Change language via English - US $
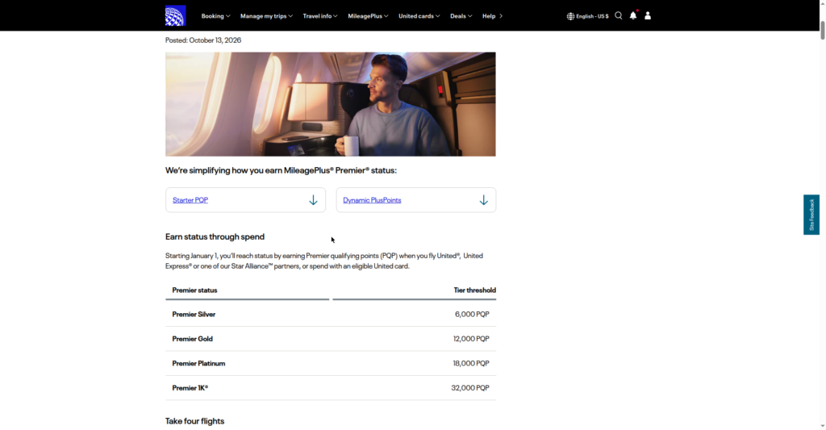 [x=592, y=16]
